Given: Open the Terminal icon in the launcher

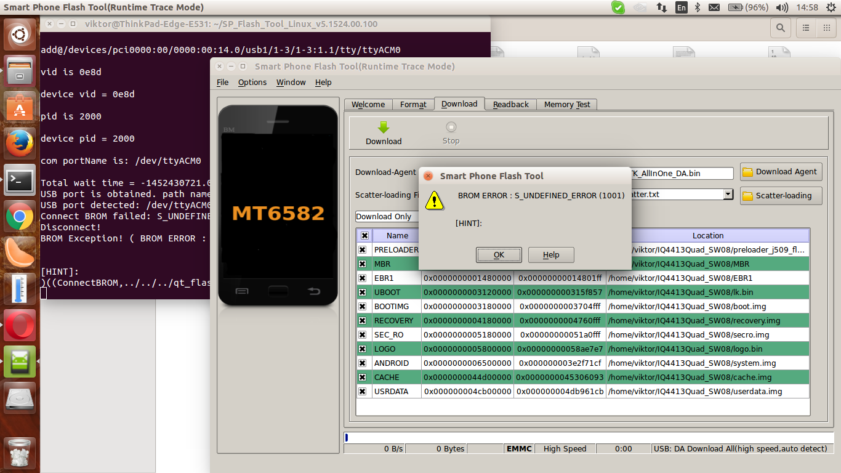Looking at the screenshot, I should pyautogui.click(x=20, y=180).
